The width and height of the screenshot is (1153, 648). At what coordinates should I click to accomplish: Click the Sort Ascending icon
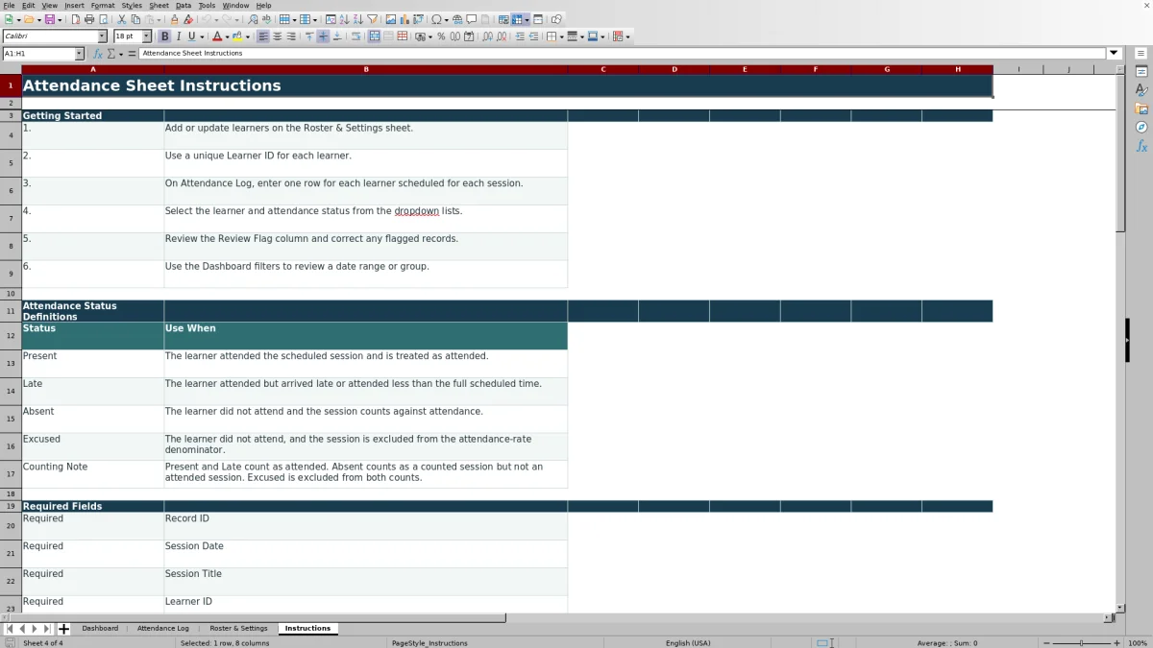tap(345, 19)
